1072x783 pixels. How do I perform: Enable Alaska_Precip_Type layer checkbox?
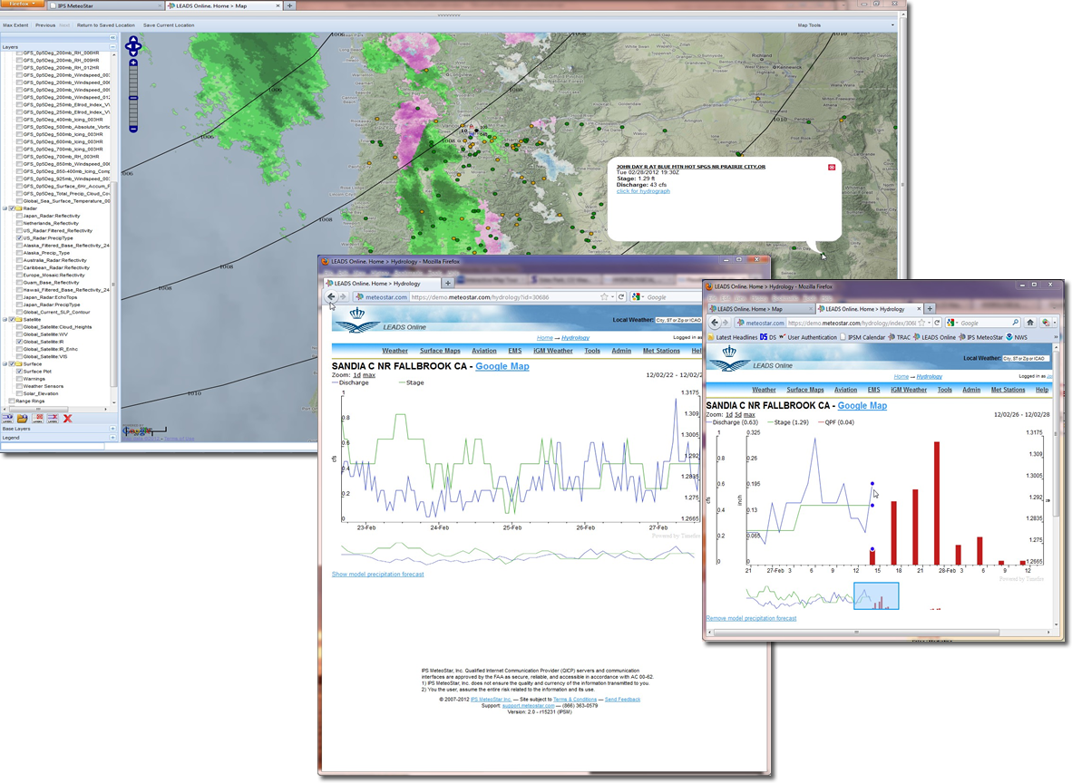(x=19, y=253)
